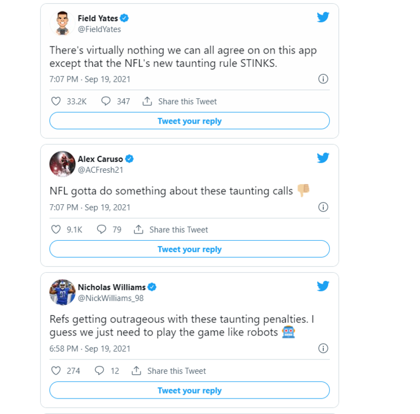Like Nicholas Williams' tweet with the heart icon
Image resolution: width=420 pixels, height=414 pixels.
(56, 371)
